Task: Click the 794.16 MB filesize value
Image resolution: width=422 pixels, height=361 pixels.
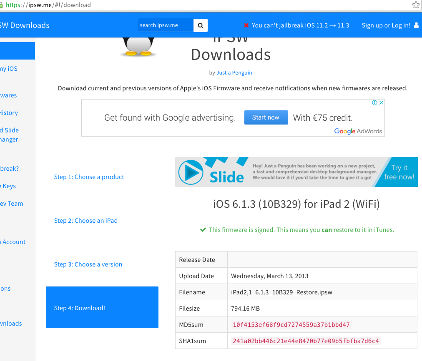Action: 246,308
